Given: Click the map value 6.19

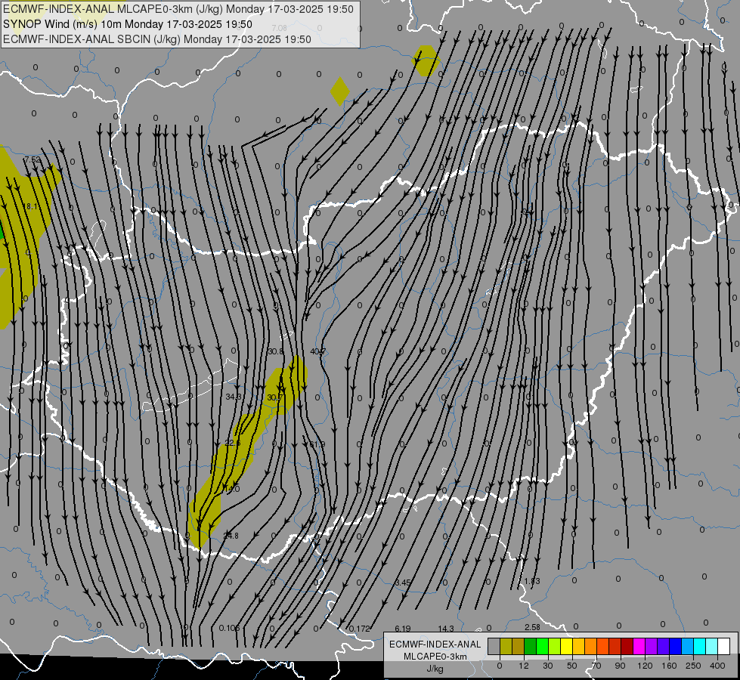Looking at the screenshot, I should point(403,629).
